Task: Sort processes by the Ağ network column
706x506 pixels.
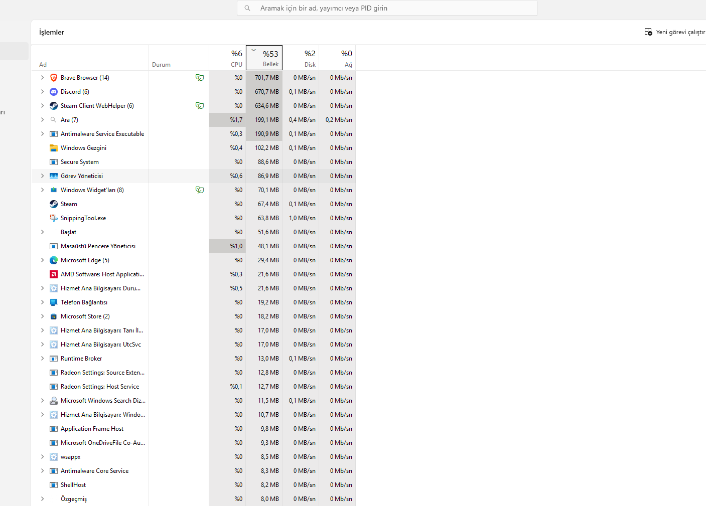Action: click(x=337, y=58)
